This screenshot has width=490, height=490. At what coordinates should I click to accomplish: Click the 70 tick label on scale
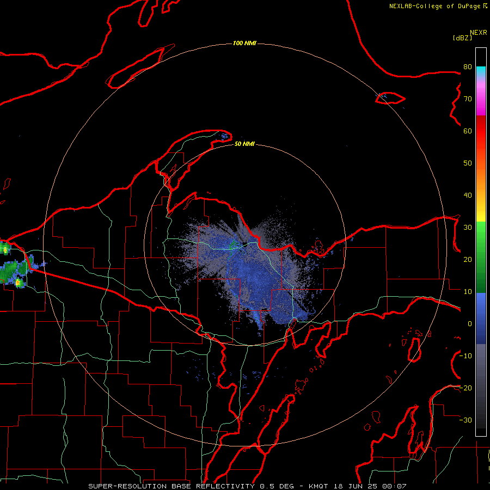(x=468, y=99)
